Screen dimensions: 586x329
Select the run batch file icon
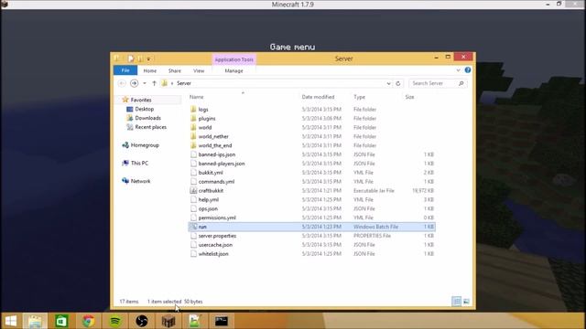[x=193, y=227]
